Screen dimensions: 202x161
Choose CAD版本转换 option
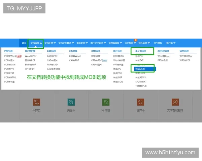click(53, 69)
